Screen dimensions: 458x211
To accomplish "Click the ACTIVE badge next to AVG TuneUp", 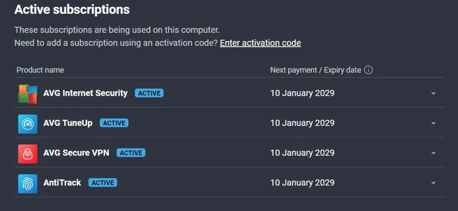I will pyautogui.click(x=114, y=123).
